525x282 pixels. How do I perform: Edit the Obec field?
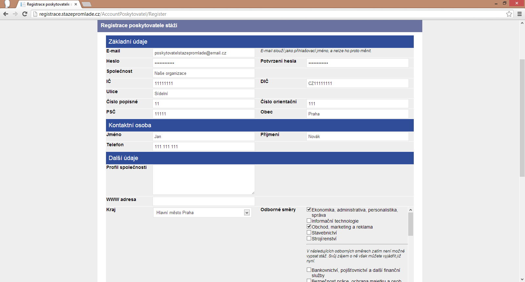coord(358,114)
